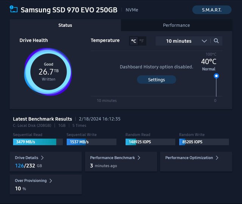The width and height of the screenshot is (242, 204).
Task: Click the Drive Health circular gauge
Action: tap(48, 71)
